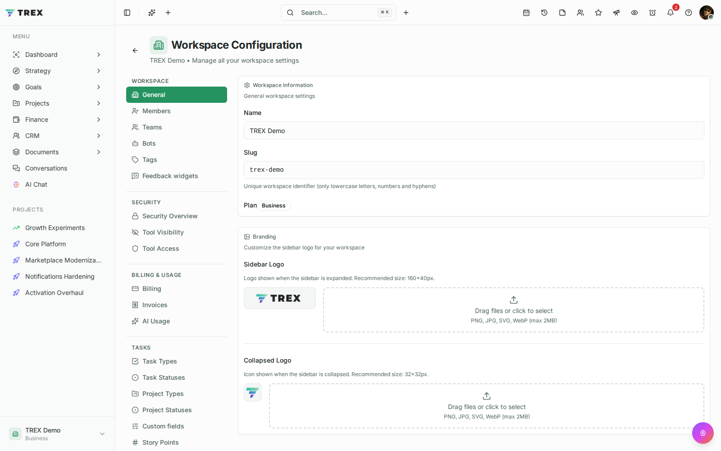721x451 pixels.
Task: Click the TREX sidebar logo preview thumbnail
Action: click(280, 298)
